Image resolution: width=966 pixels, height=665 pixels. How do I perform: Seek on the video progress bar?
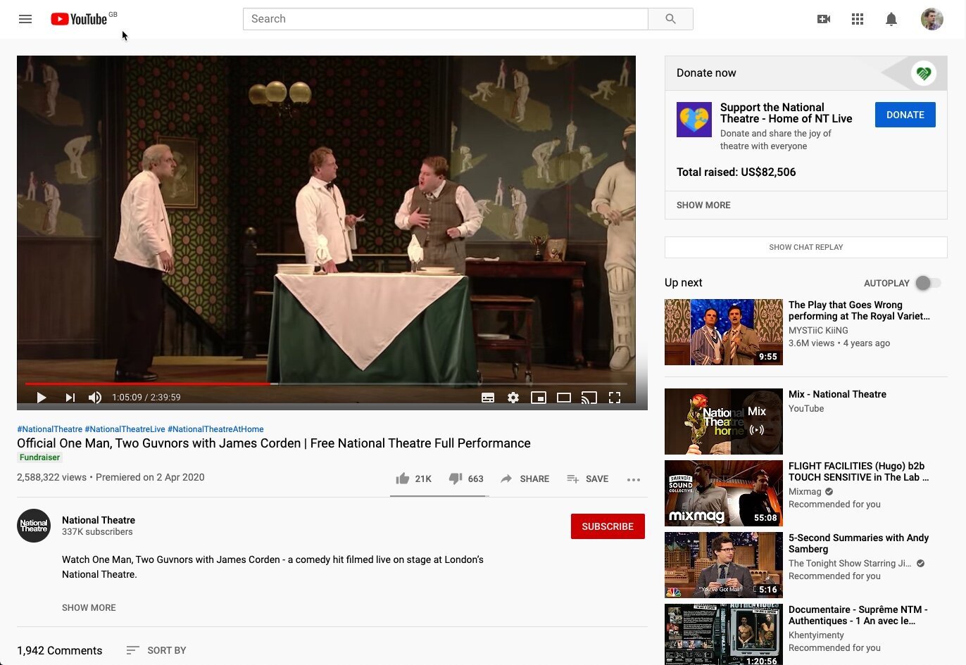[326, 384]
